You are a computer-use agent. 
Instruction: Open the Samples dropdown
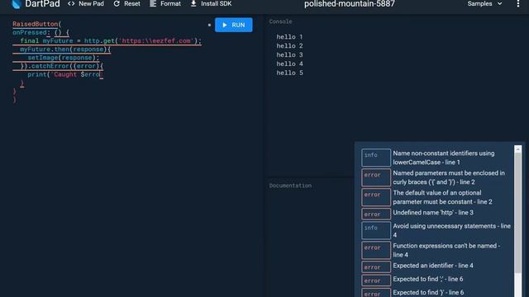tap(484, 3)
